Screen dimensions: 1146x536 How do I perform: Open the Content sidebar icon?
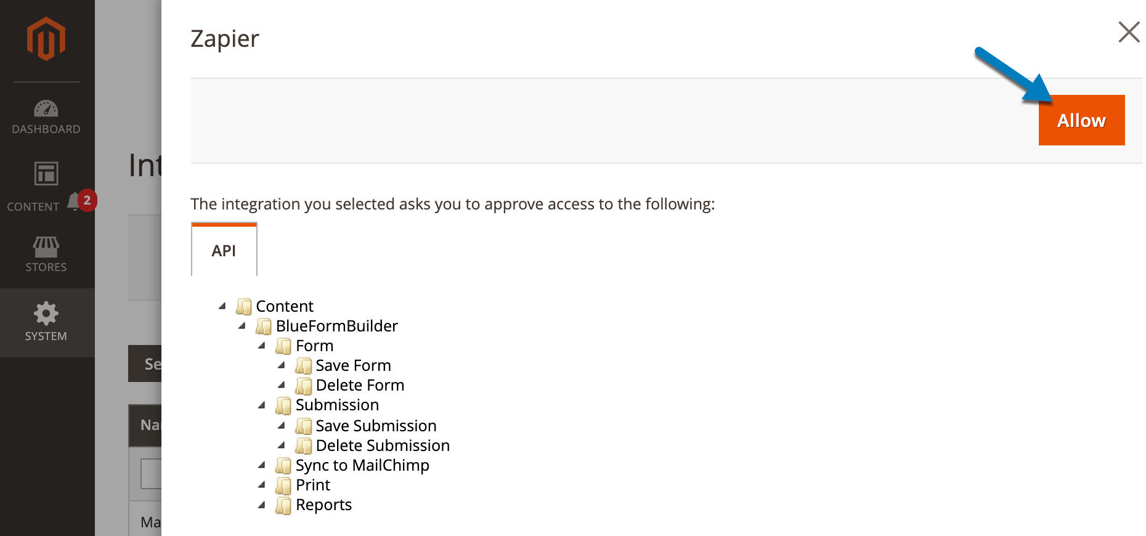[x=46, y=174]
